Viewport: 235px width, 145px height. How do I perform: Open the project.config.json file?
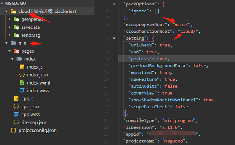point(38,131)
